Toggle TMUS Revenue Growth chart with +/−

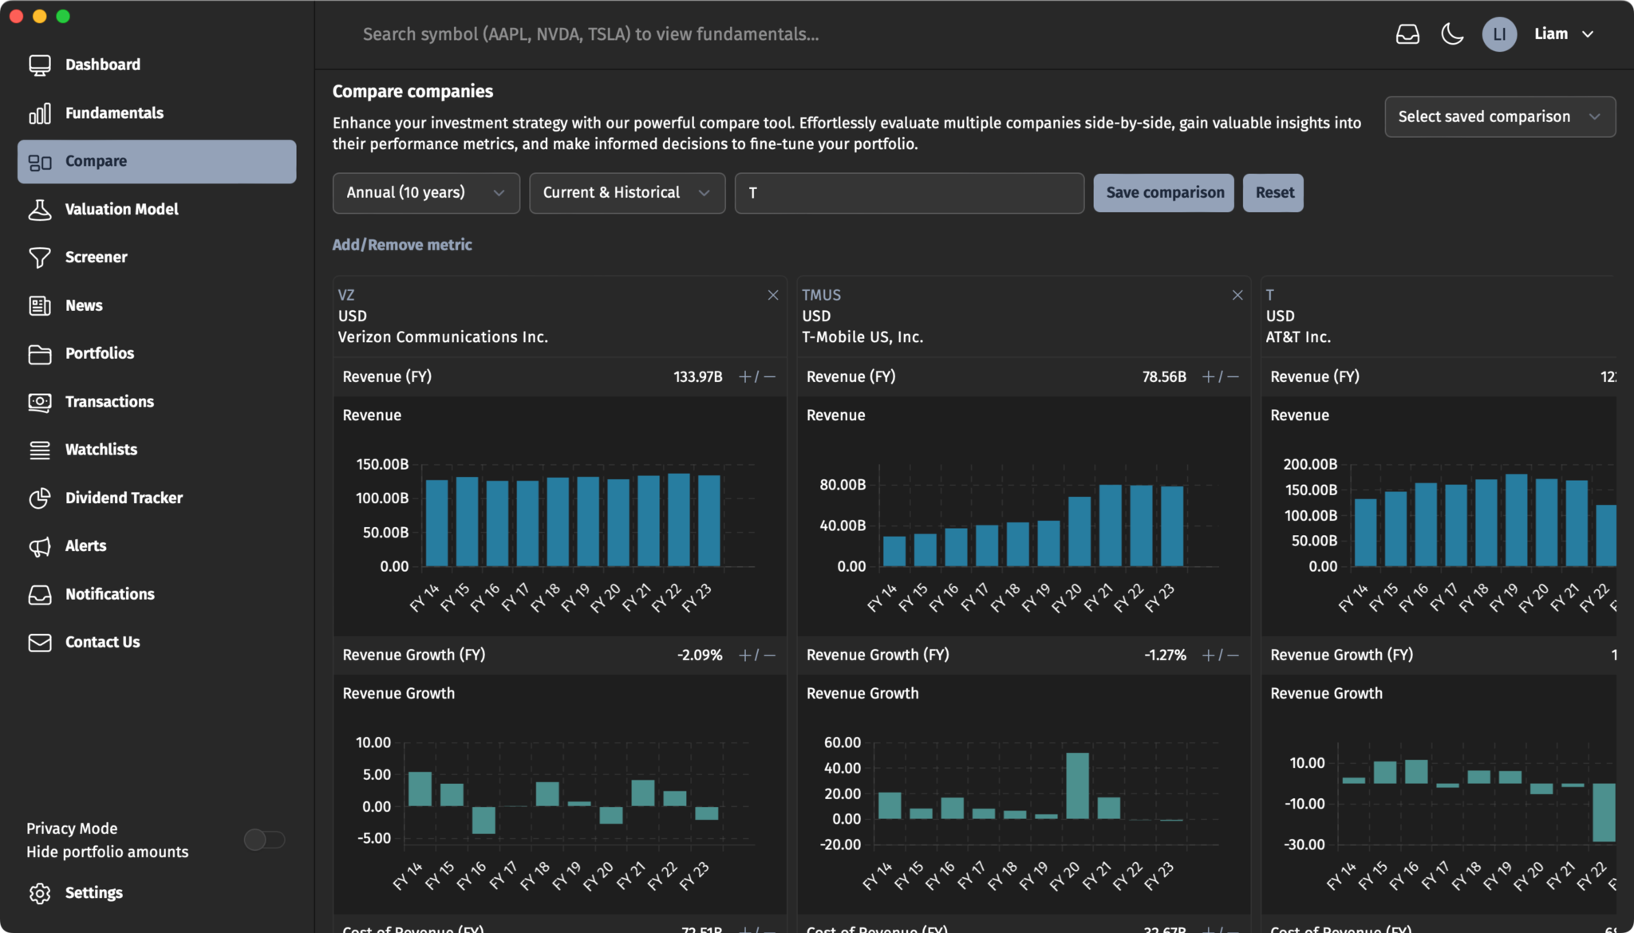(1221, 655)
